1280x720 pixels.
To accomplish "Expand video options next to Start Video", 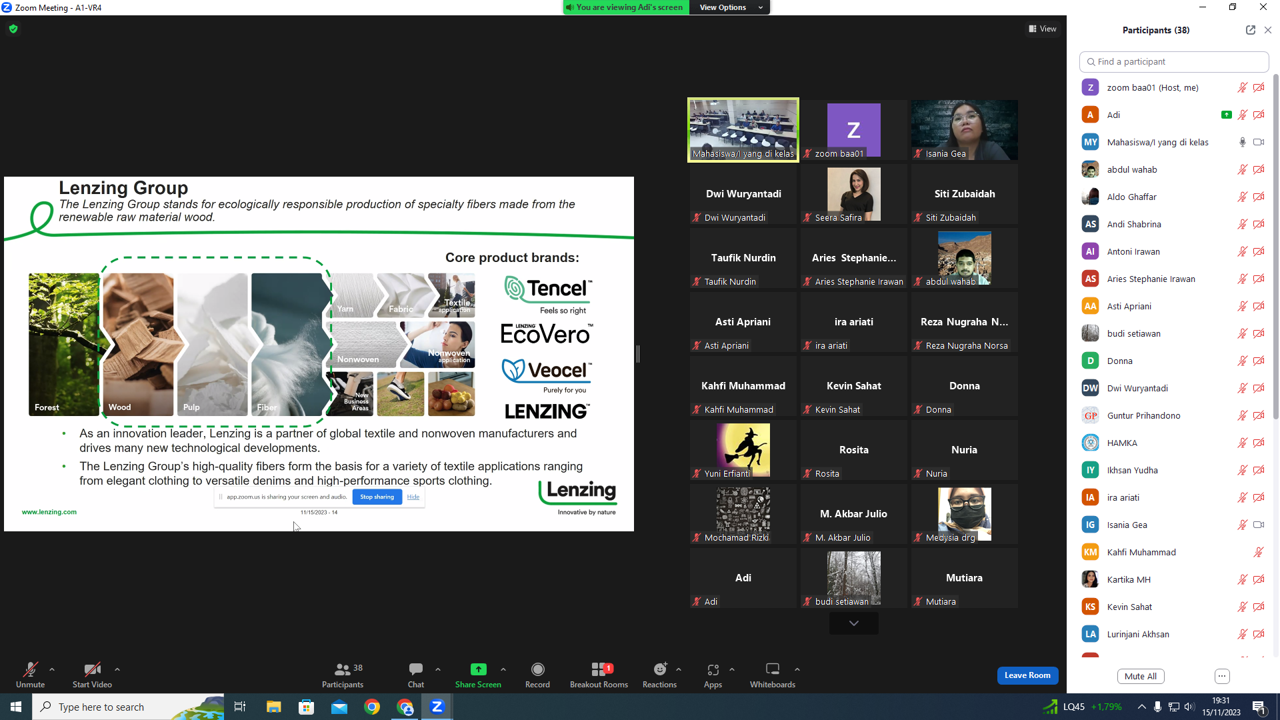I will pyautogui.click(x=117, y=669).
